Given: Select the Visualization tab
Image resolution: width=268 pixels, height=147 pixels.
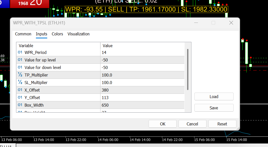Looking at the screenshot, I should pyautogui.click(x=78, y=34).
